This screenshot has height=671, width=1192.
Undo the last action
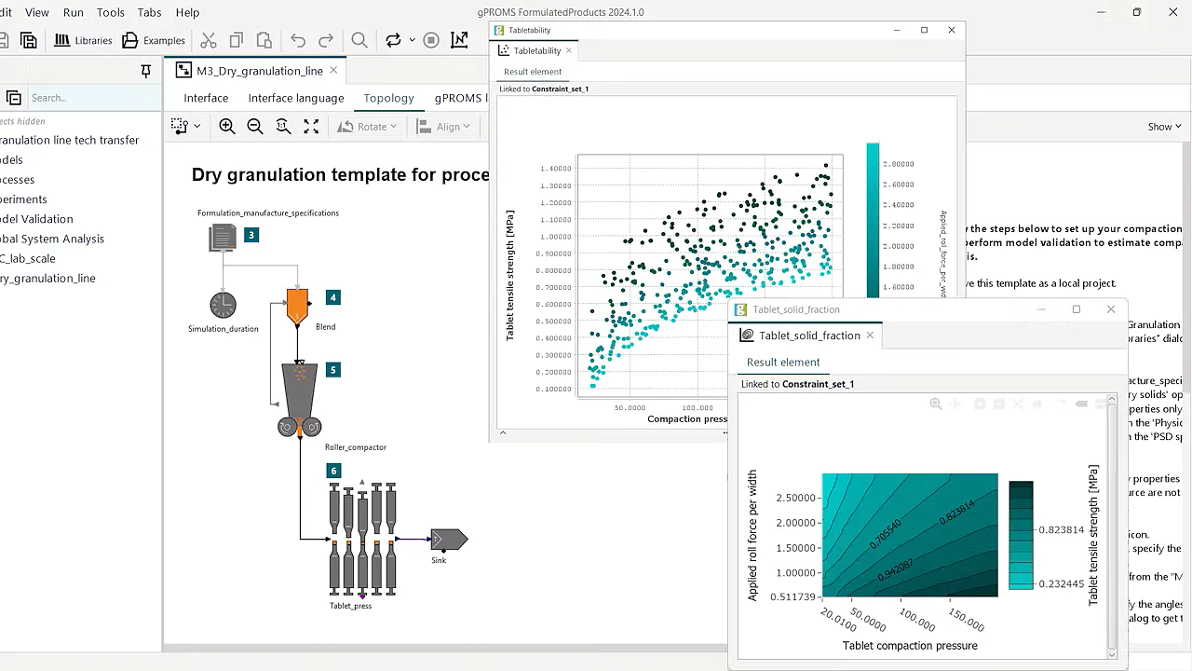point(298,40)
